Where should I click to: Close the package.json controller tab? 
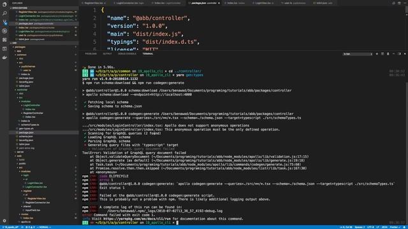click(x=219, y=3)
